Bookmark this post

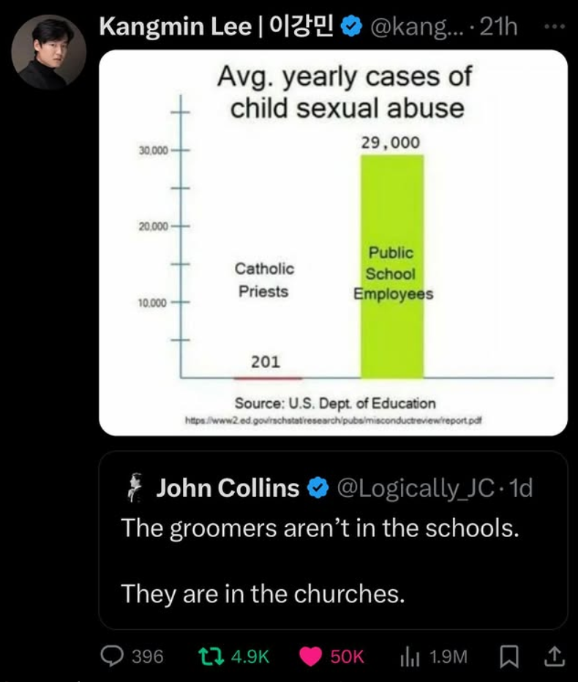click(508, 657)
